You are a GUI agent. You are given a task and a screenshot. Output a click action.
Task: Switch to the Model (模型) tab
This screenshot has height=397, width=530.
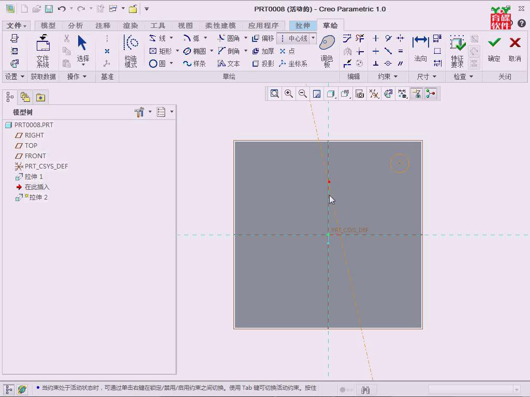point(48,26)
